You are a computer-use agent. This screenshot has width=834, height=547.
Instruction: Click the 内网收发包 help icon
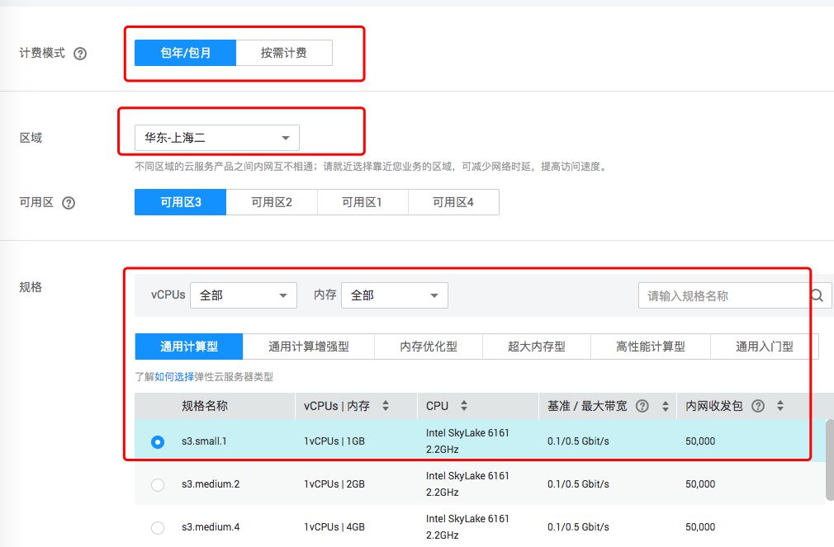(x=758, y=406)
